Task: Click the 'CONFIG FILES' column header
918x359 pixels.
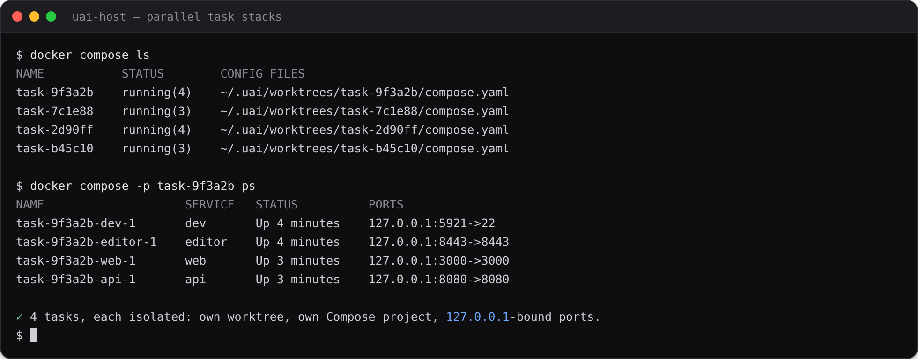Action: coord(262,74)
